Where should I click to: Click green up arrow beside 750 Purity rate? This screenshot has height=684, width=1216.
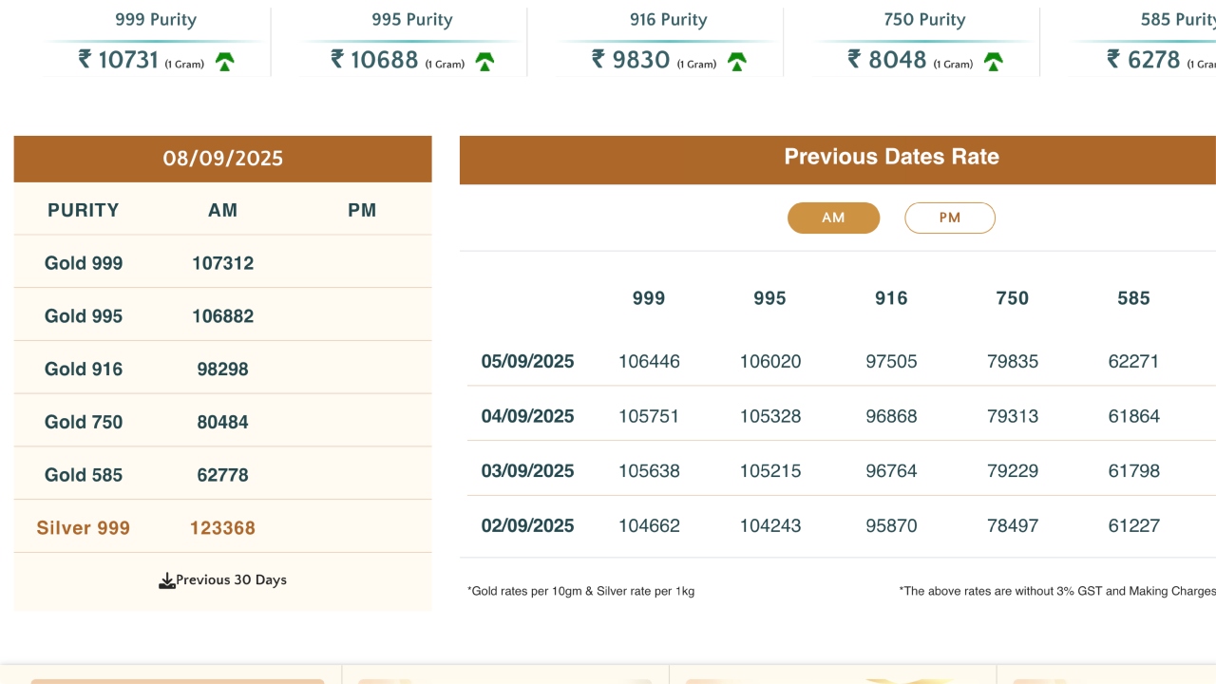[993, 63]
